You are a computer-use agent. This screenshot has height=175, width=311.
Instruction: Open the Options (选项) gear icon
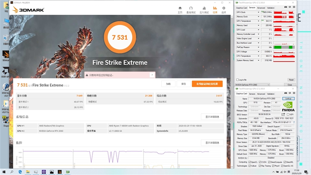tap(224, 9)
